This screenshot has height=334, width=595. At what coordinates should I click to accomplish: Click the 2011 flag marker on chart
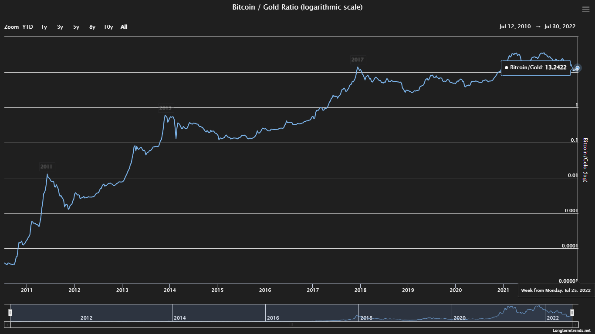pos(46,167)
